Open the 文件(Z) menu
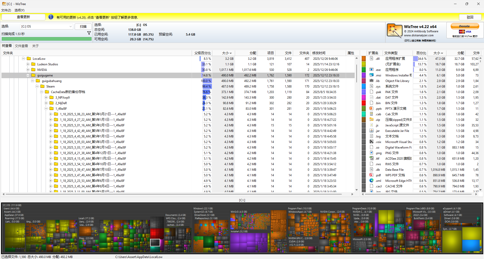Viewport: 484px width, 259px height. 6,10
